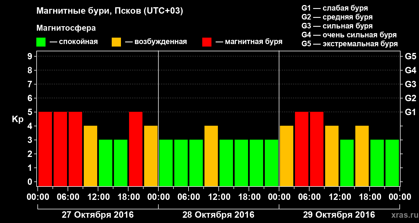Viewport: 419px width, 223px height.
Task: Click the green bar starting 12:00 on 29 Октября
Action: (347, 163)
